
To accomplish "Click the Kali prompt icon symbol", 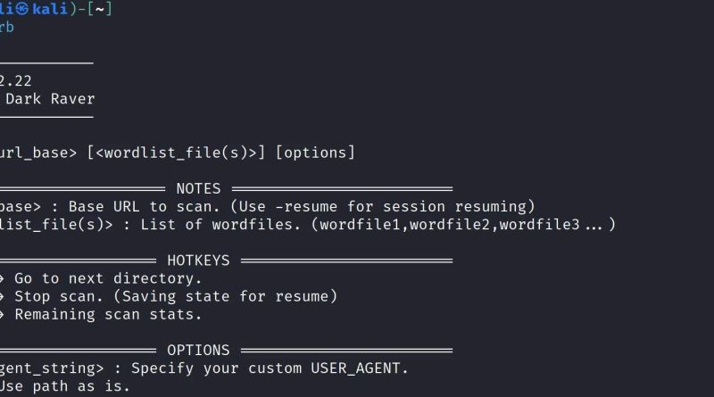I will (21, 9).
